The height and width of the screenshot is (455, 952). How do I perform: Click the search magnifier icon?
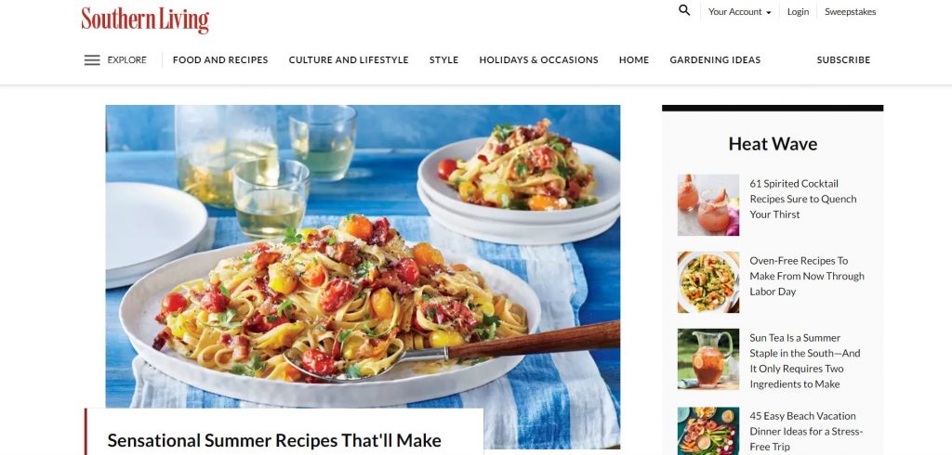click(x=684, y=10)
